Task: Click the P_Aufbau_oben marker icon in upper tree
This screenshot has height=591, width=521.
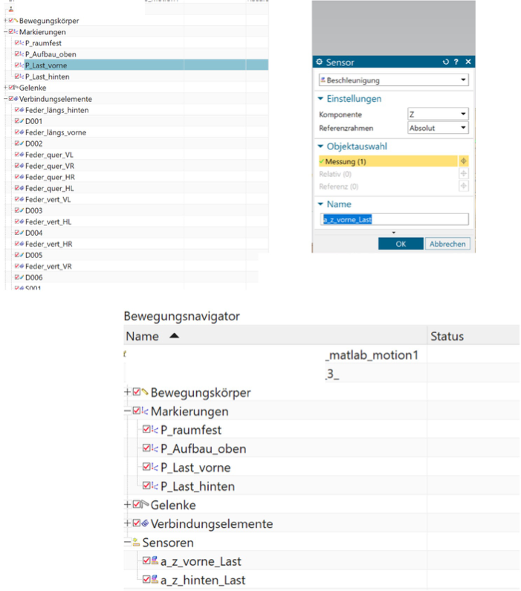Action: tap(22, 54)
